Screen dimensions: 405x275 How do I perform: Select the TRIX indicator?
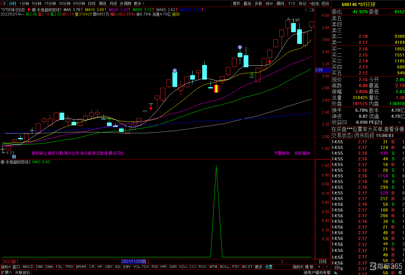point(69,267)
